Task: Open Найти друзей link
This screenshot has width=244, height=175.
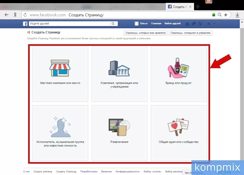Action: (x=172, y=23)
